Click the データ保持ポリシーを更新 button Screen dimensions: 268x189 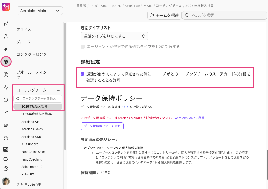[x=102, y=126]
